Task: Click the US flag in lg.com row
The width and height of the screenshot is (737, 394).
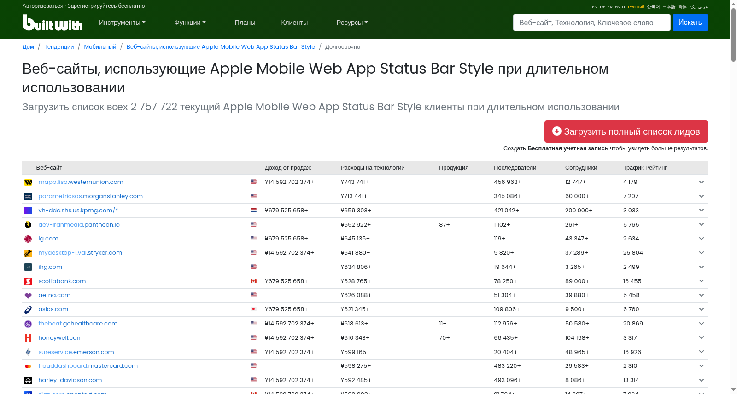Action: (253, 238)
